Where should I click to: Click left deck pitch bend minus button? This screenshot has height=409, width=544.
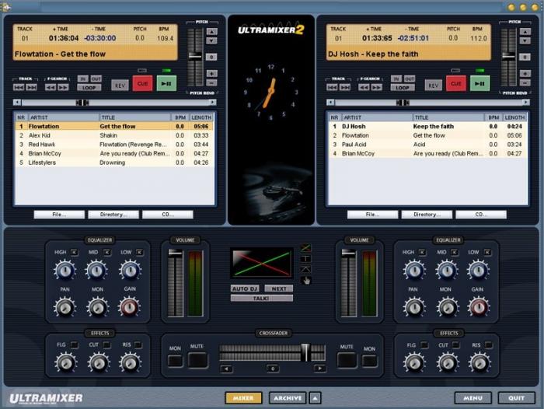coord(211,82)
